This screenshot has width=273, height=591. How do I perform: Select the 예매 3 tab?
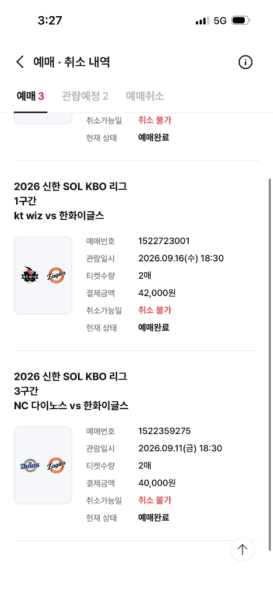click(31, 96)
